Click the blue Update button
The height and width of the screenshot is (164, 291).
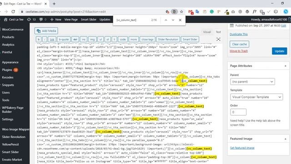click(279, 51)
